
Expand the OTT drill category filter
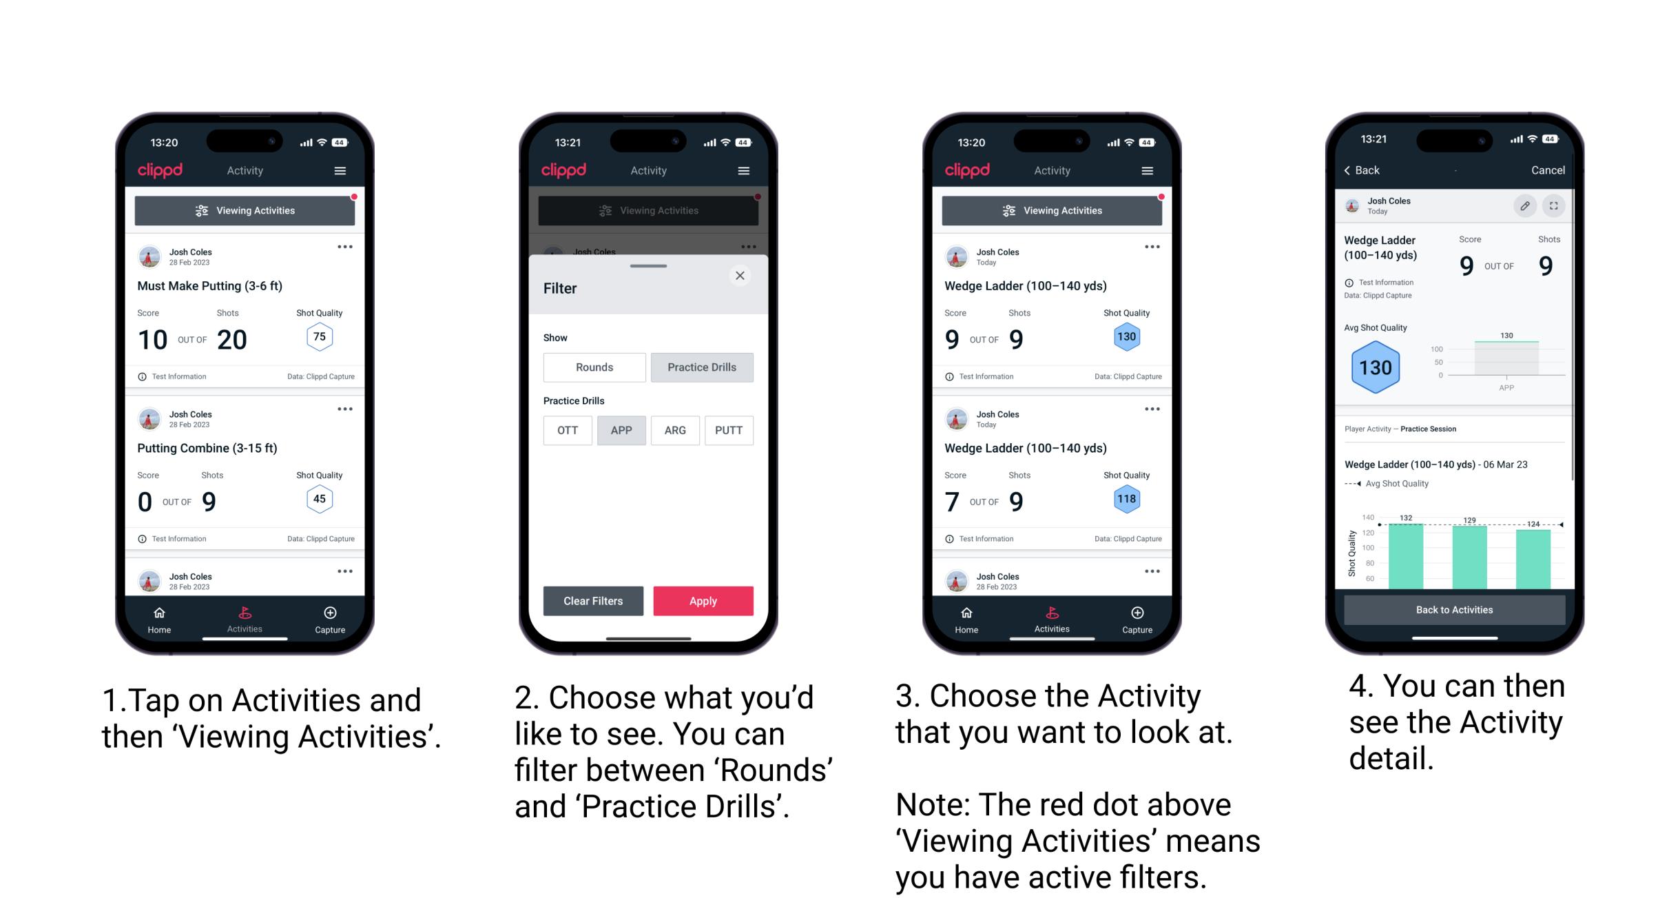566,429
